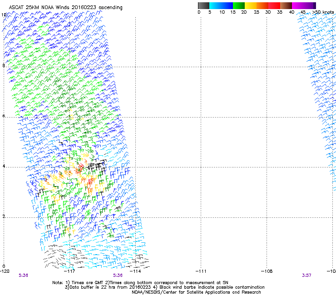Click the purple '3:57' time label
This screenshot has height=295, width=336.
point(306,275)
